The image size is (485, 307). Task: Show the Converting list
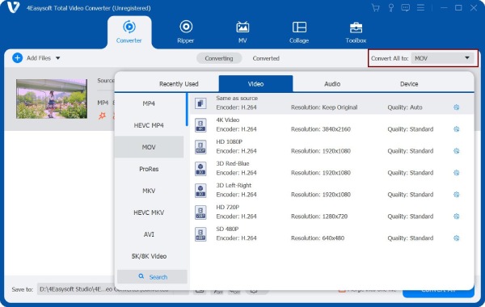click(x=219, y=58)
